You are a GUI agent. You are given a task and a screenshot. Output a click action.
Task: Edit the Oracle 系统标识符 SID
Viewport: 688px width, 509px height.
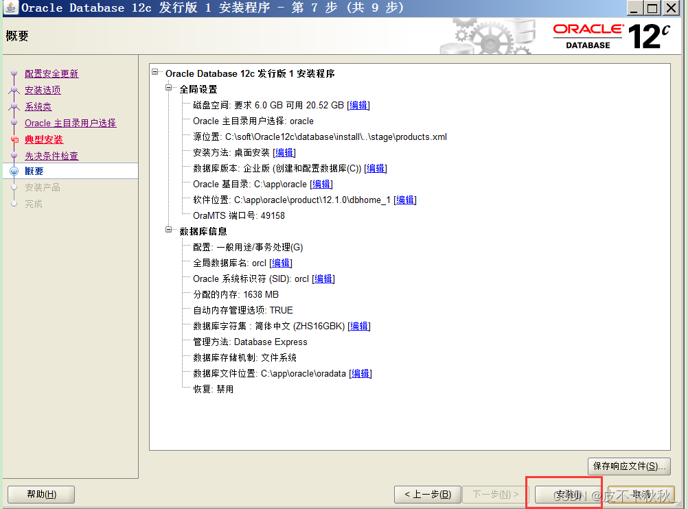pos(323,279)
